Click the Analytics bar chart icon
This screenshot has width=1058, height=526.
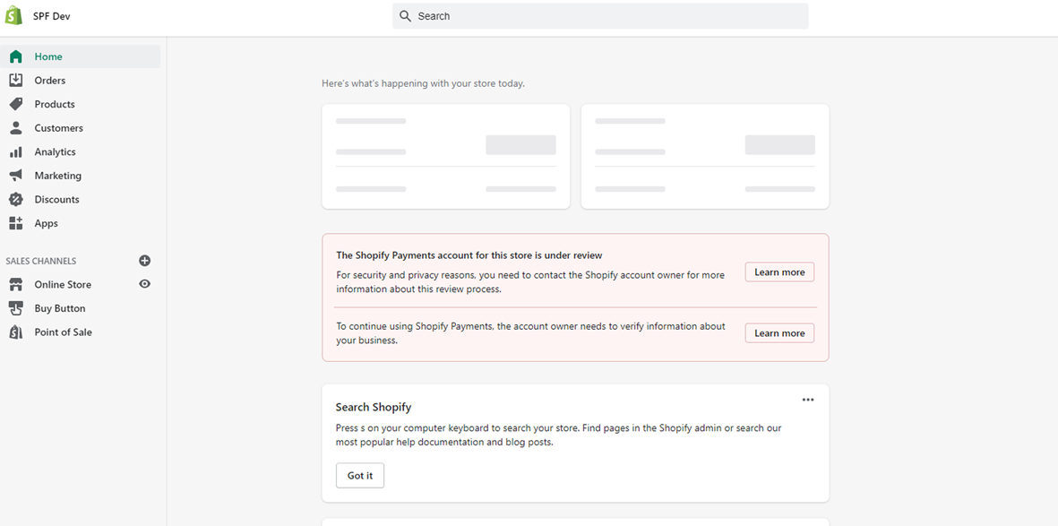coord(15,152)
